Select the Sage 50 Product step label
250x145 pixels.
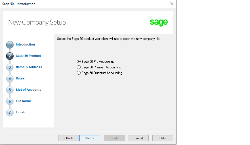(x=28, y=56)
